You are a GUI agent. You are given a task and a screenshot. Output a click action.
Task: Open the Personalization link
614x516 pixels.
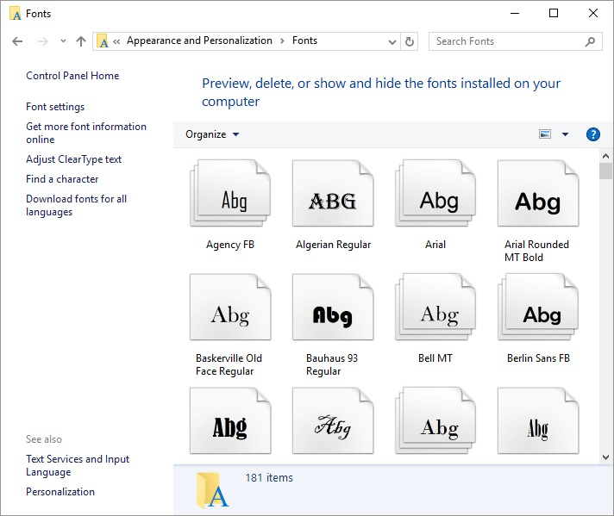click(60, 491)
